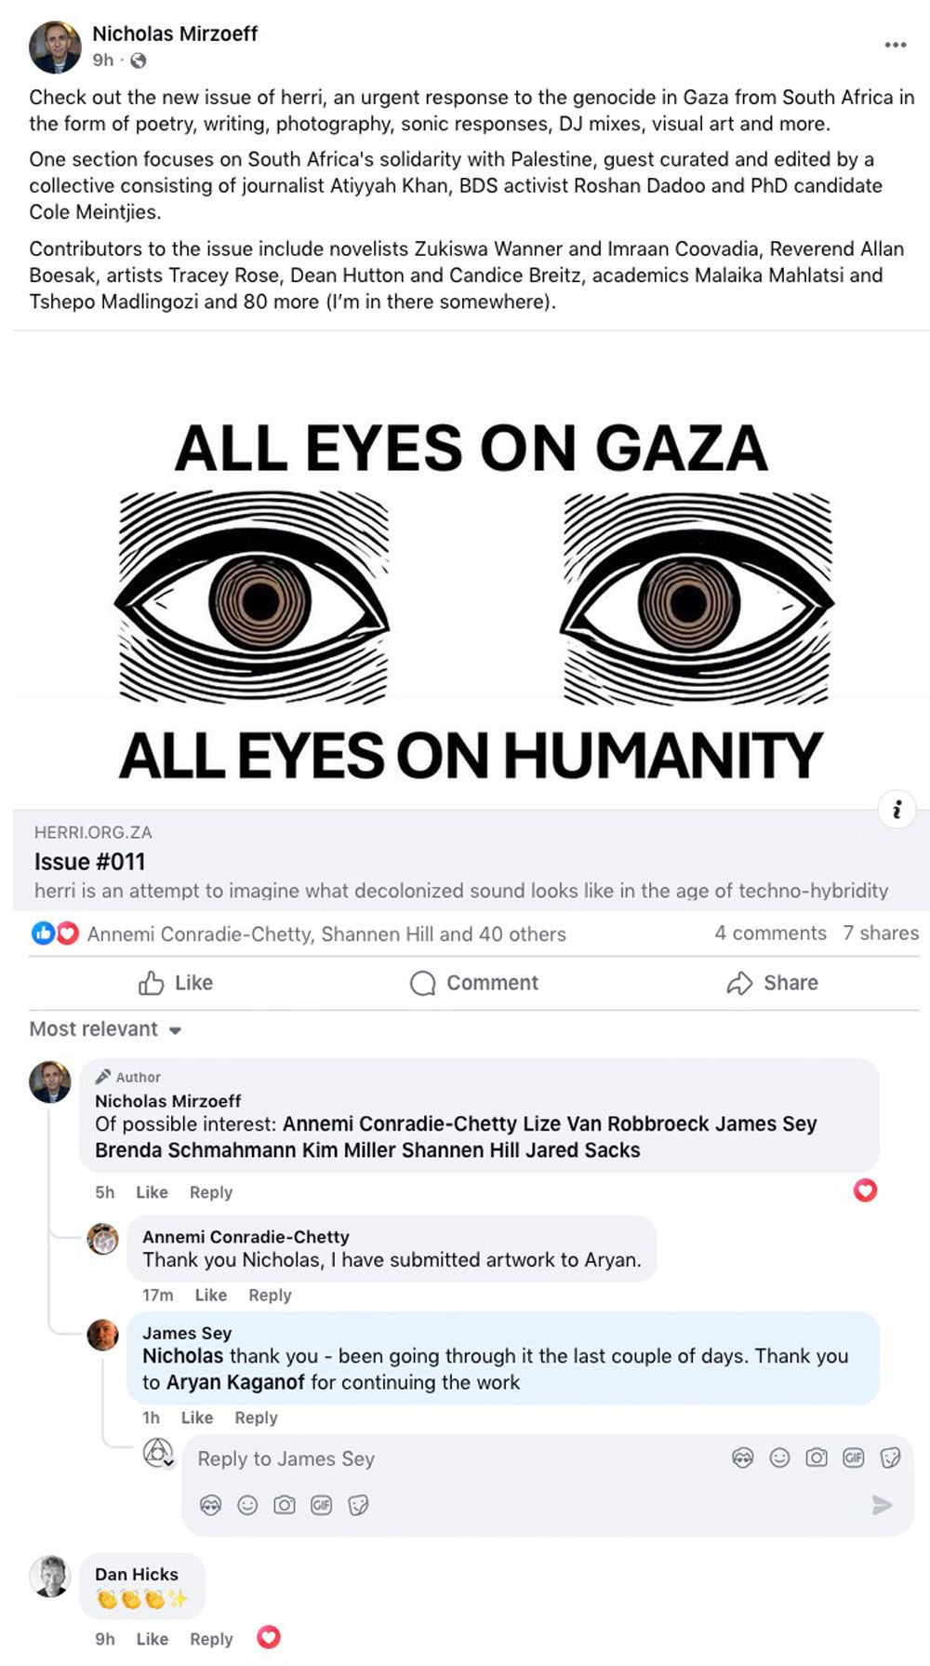Click the globe public audience icon

click(138, 60)
